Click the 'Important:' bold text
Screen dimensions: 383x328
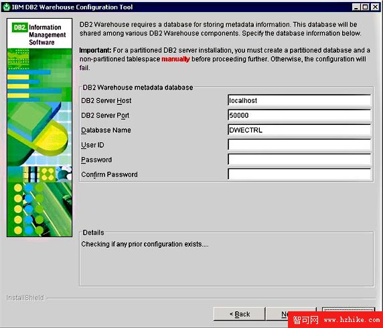point(95,50)
